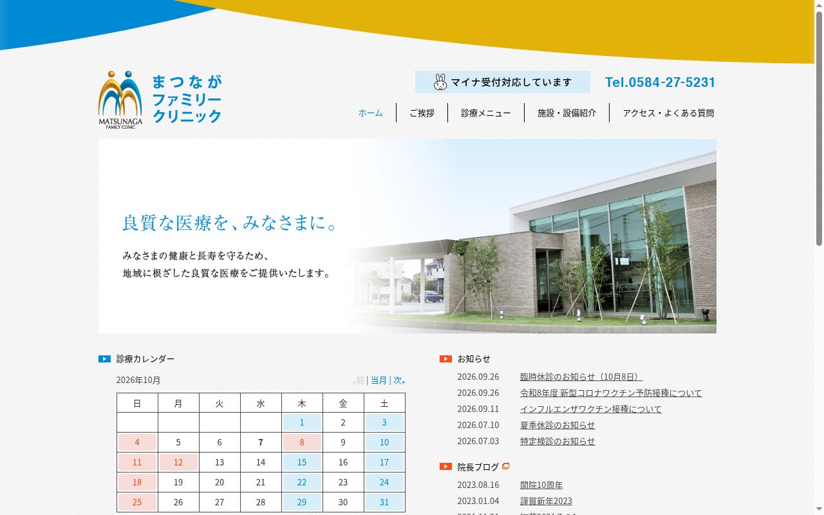
Task: Click the external-link icon beside 院長ブログ
Action: (x=506, y=466)
